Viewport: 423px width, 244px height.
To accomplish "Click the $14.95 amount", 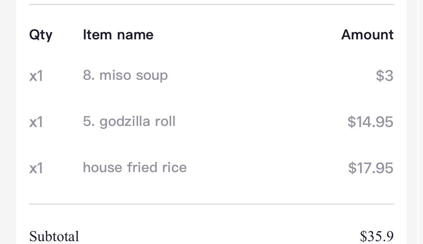I will 370,122.
